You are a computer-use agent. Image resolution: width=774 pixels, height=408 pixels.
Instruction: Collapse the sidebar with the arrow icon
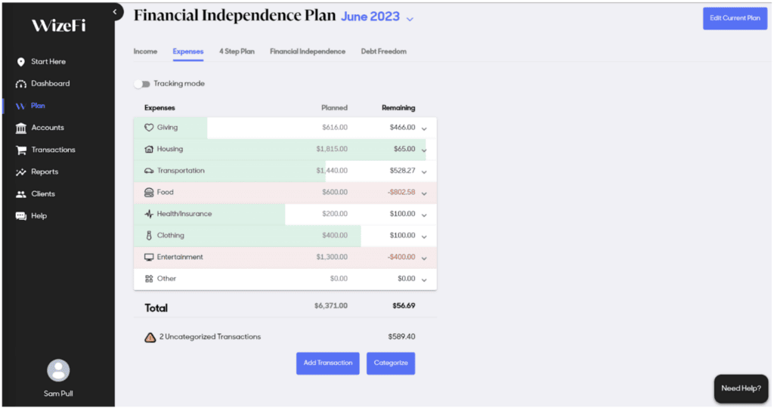pos(114,12)
